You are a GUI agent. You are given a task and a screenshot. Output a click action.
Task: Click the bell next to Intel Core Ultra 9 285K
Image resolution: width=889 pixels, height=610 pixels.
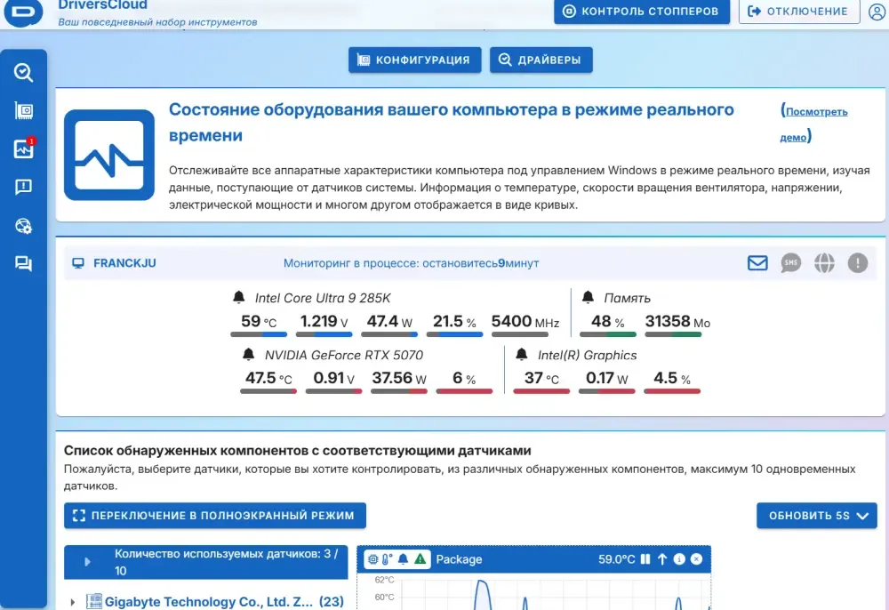pos(238,297)
